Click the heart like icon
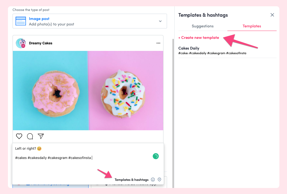The height and width of the screenshot is (194, 287). 19,136
